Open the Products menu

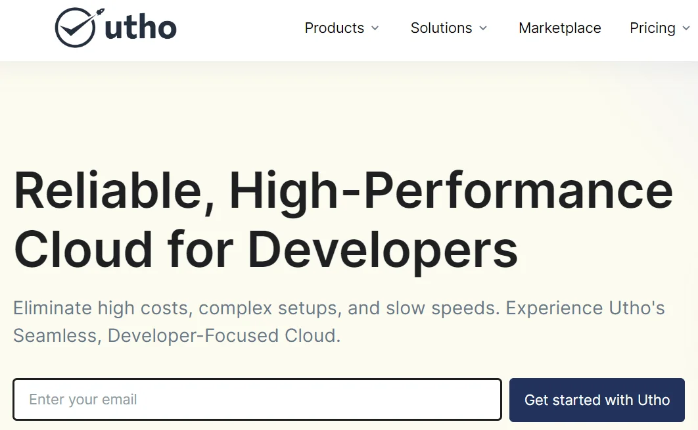[334, 28]
